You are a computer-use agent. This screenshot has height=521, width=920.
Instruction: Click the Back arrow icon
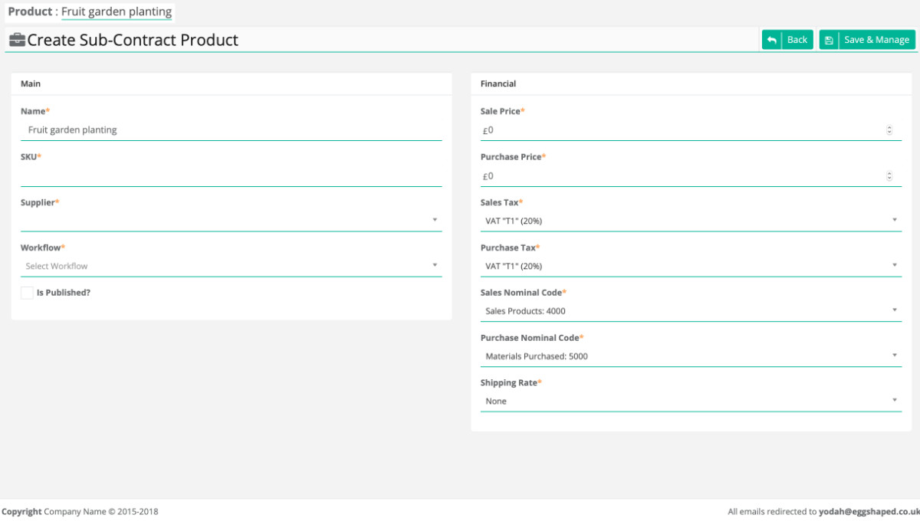point(772,40)
